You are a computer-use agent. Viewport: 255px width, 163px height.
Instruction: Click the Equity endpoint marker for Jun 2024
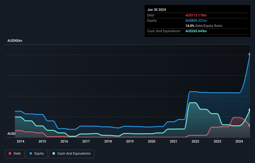point(250,54)
